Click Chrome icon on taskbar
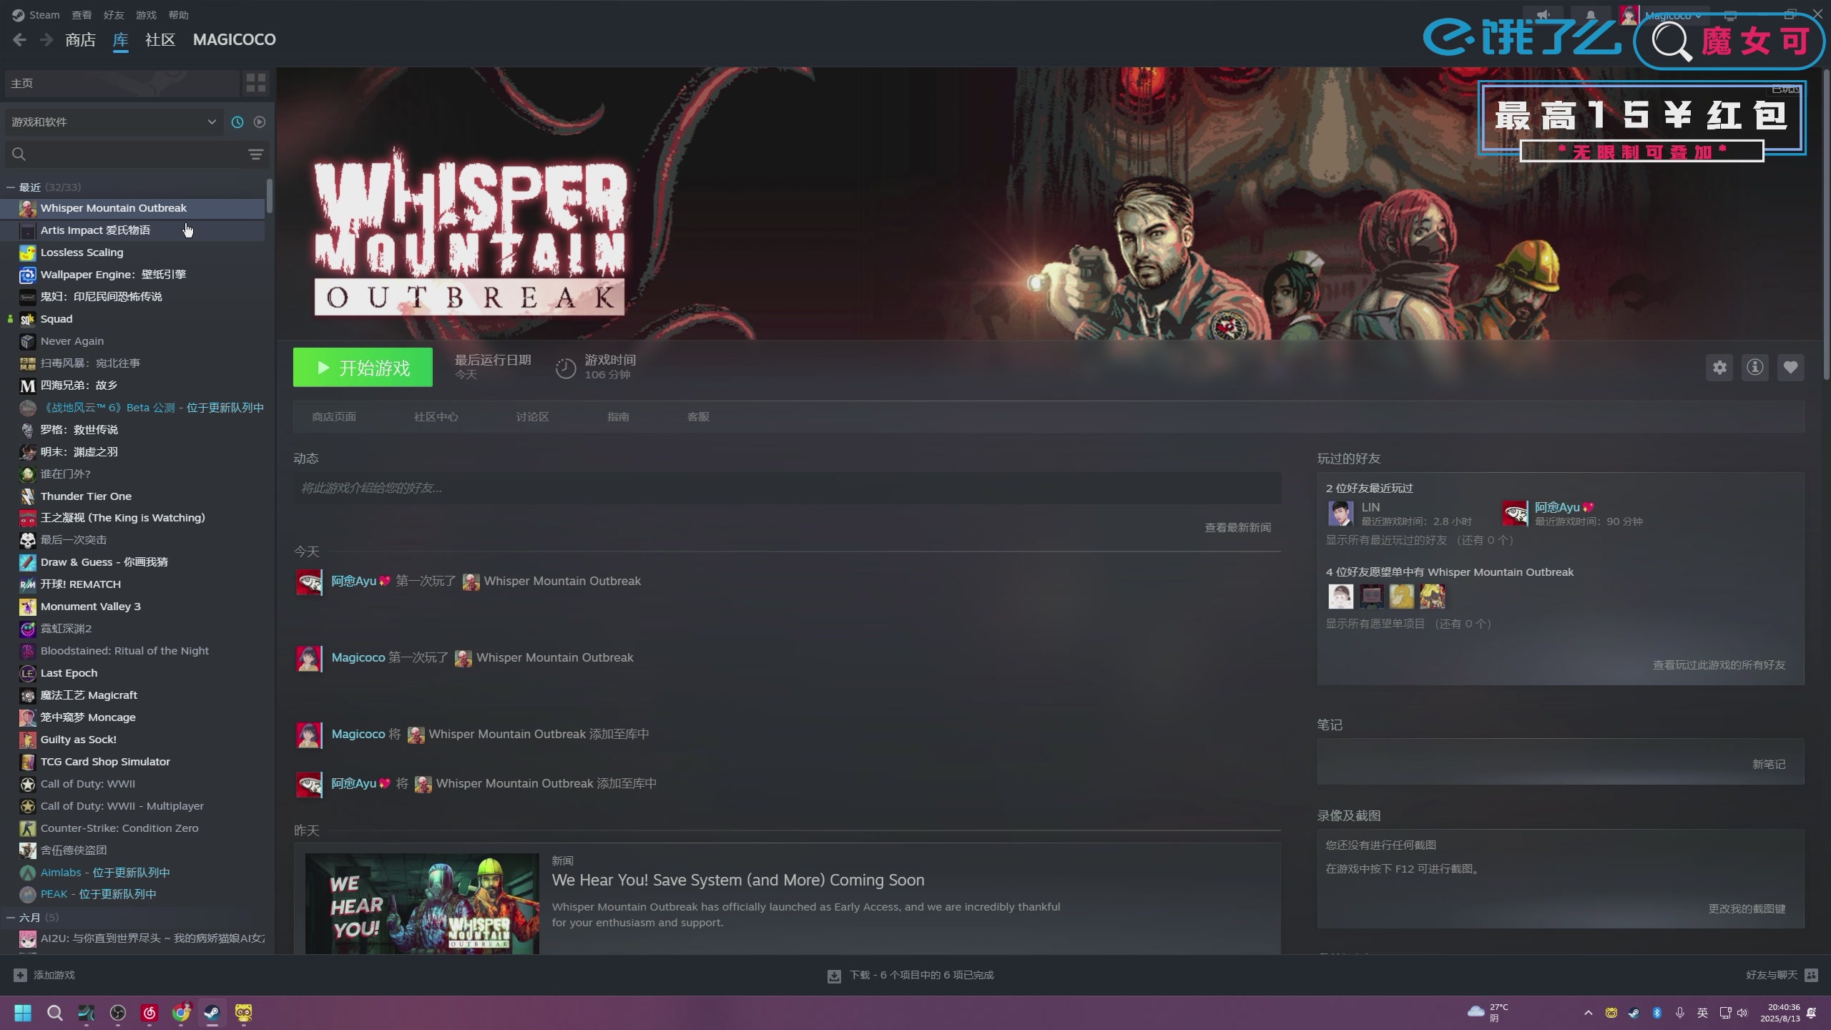 (181, 1013)
